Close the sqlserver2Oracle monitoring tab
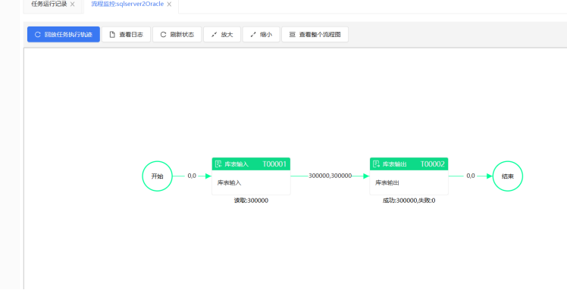 169,5
